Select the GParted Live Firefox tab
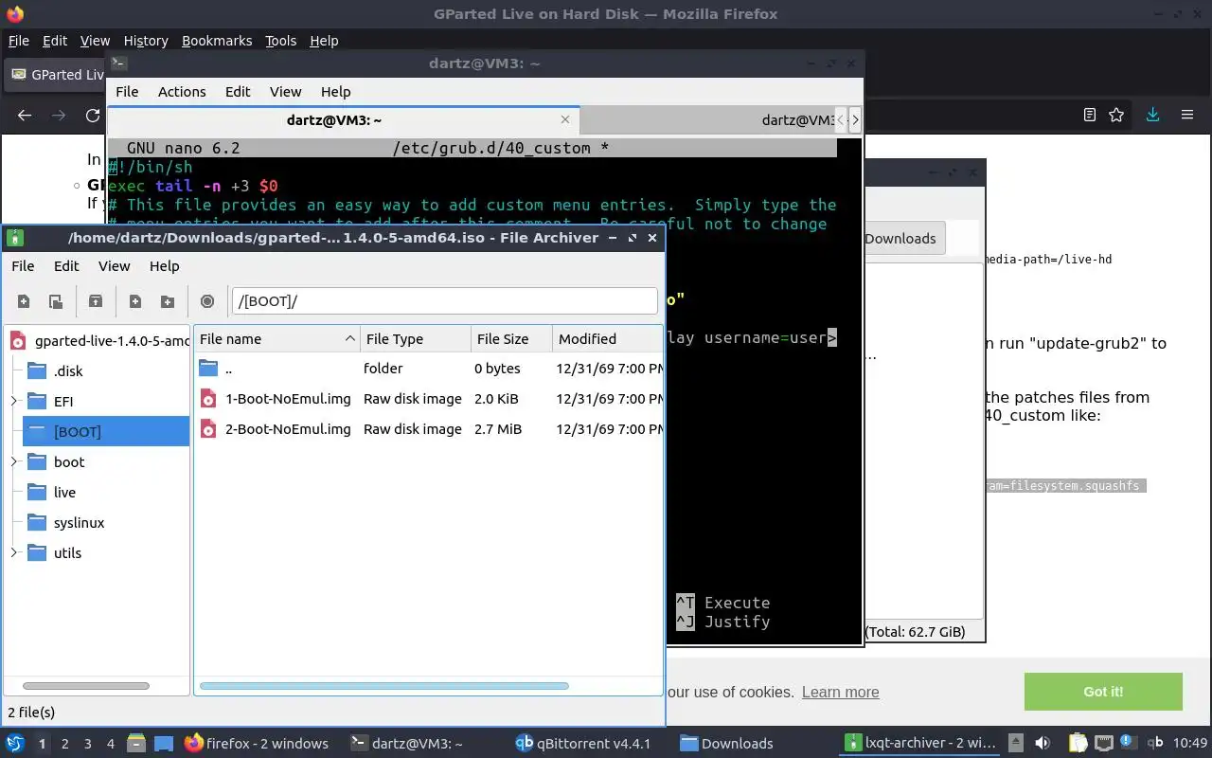The width and height of the screenshot is (1212, 758). tap(57, 75)
